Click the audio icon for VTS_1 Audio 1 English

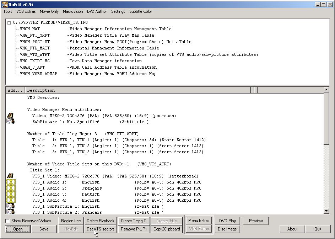(11, 182)
